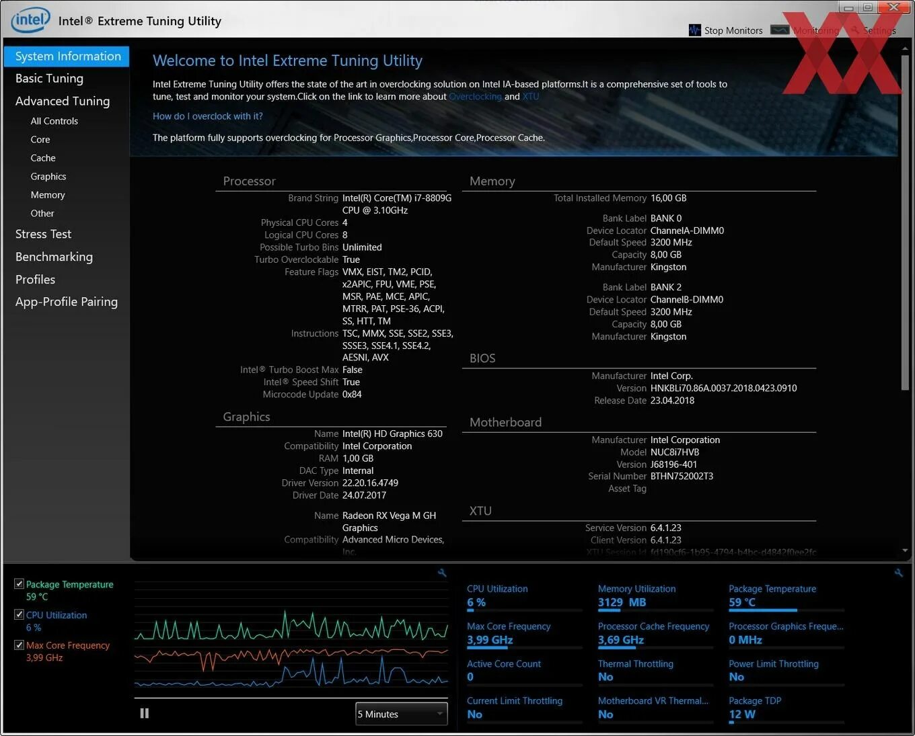
Task: Click 'ChannelA-DIMM0' device locator value
Action: (687, 231)
